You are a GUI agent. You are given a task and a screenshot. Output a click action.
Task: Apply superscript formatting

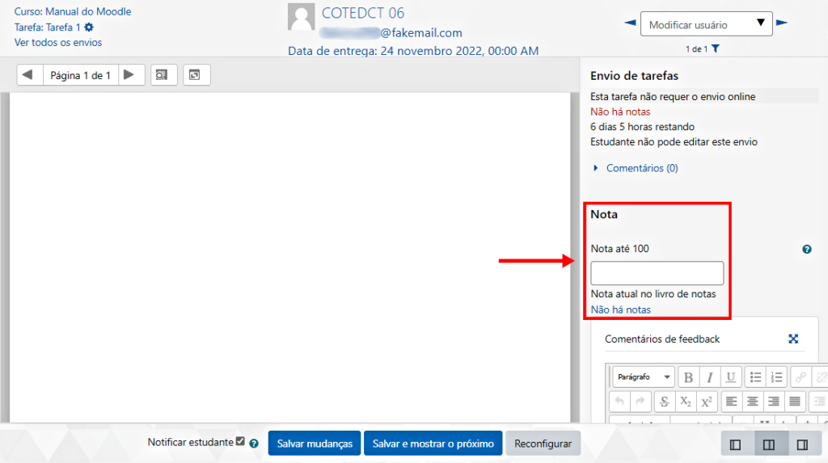click(707, 402)
